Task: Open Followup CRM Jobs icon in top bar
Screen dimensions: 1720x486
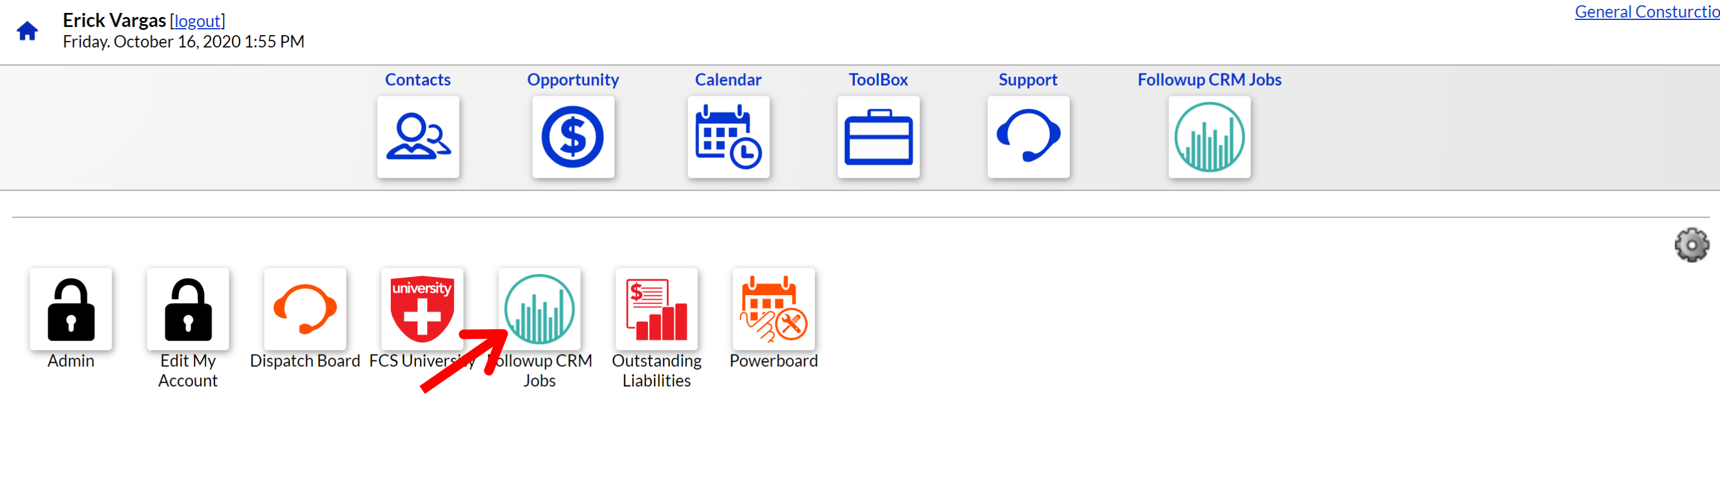Action: pyautogui.click(x=1208, y=137)
